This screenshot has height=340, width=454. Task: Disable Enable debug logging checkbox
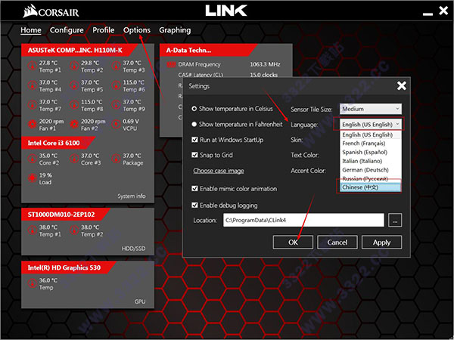(x=194, y=206)
